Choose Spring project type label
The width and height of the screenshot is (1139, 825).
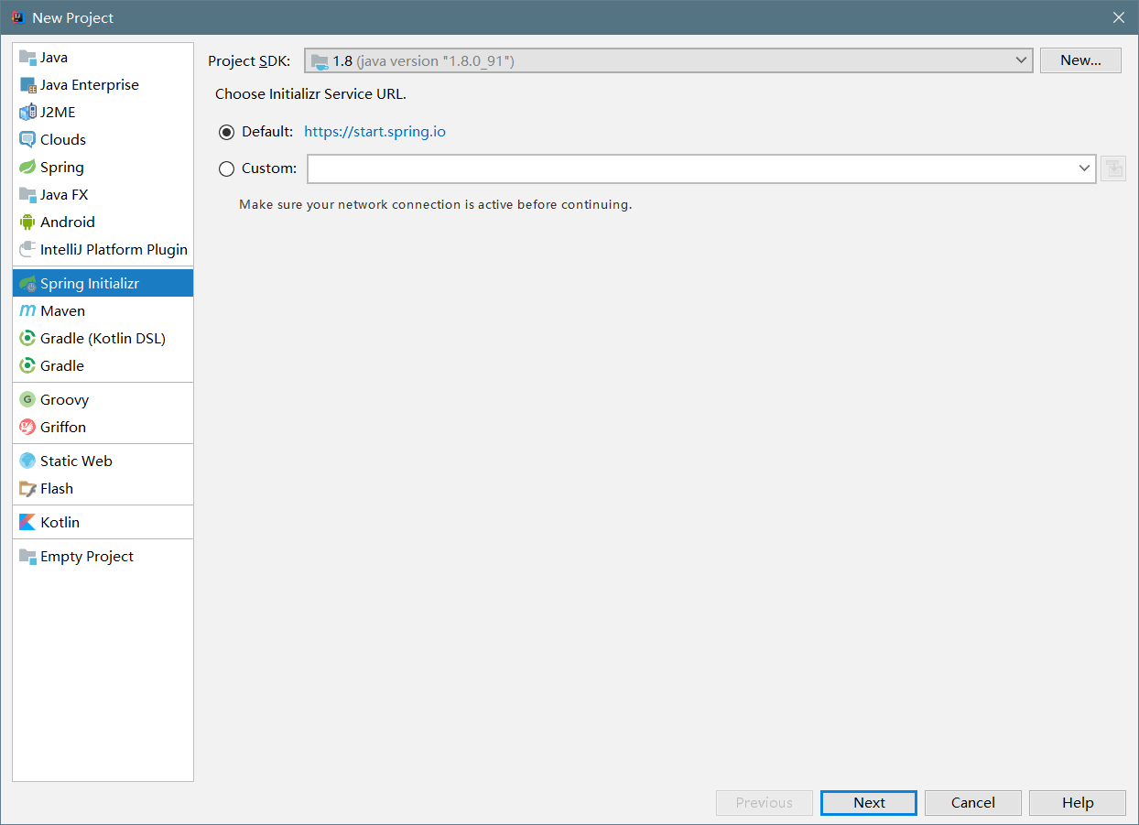click(62, 168)
